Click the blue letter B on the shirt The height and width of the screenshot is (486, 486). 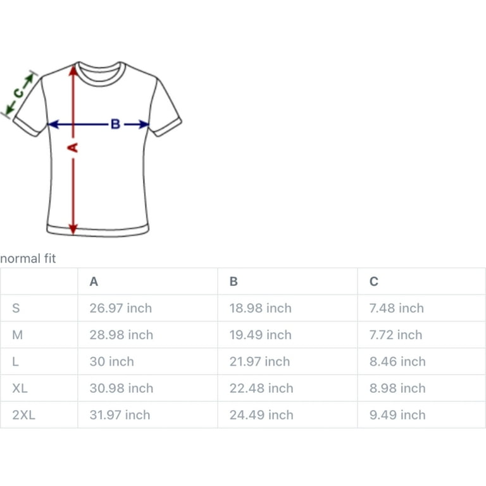[115, 124]
